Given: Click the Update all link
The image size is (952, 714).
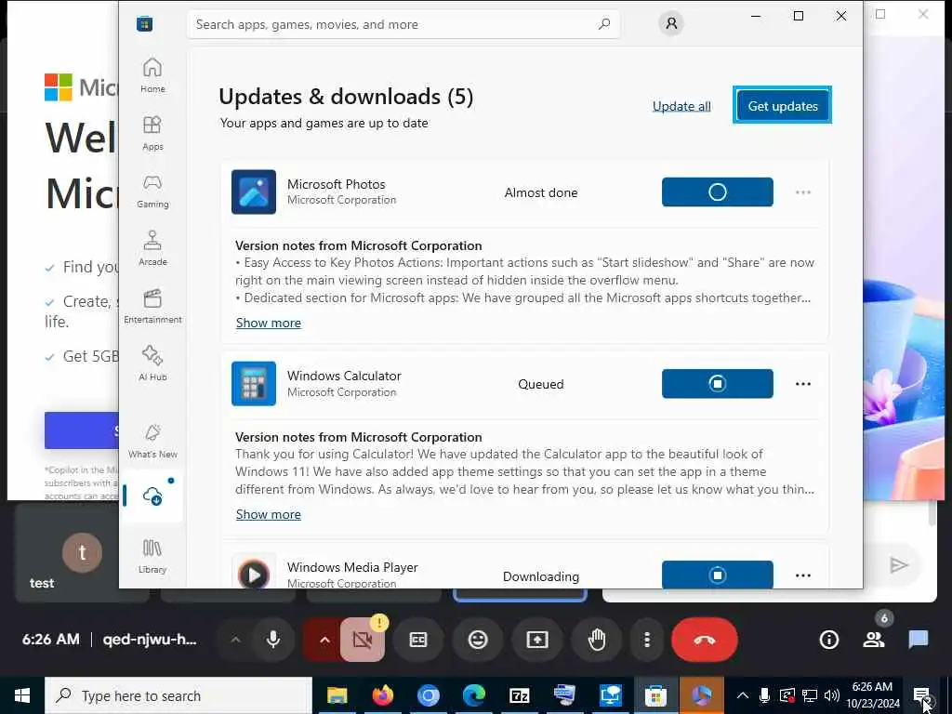Looking at the screenshot, I should (x=681, y=106).
